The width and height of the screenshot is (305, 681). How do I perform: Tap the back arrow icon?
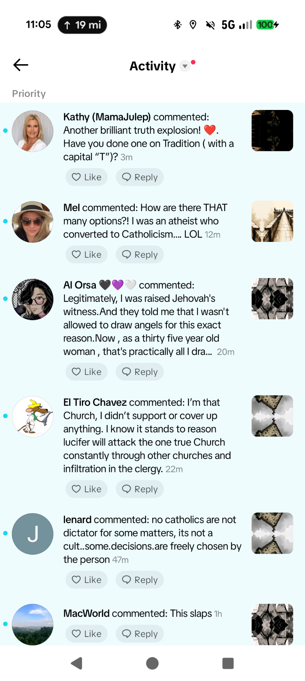(21, 65)
